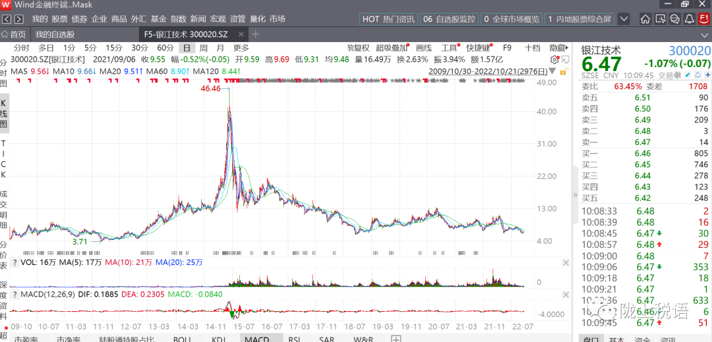712x342 pixels.
Task: Select the W&R indicator tab
Action: (365, 339)
